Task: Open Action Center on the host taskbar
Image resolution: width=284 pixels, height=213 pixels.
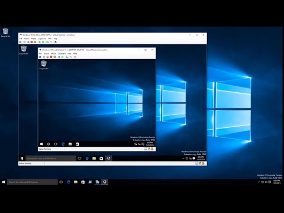Action: click(x=270, y=182)
